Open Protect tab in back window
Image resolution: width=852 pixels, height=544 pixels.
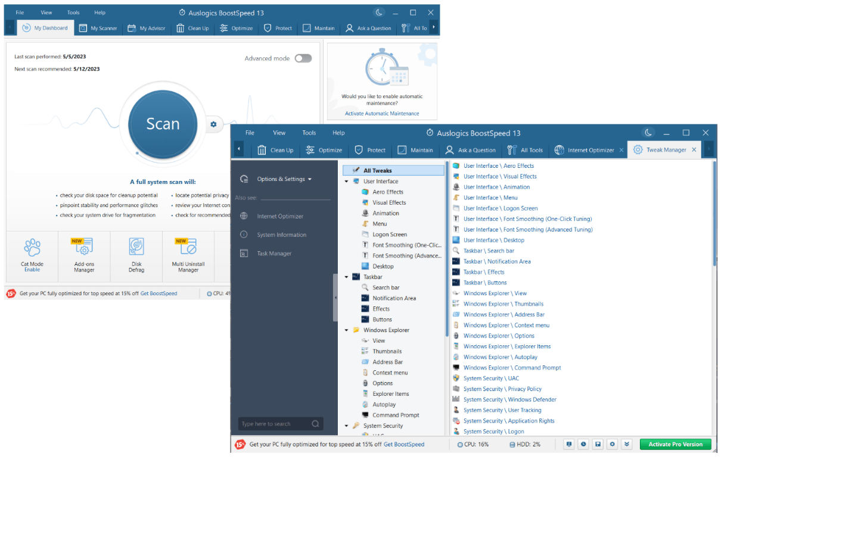click(x=278, y=28)
